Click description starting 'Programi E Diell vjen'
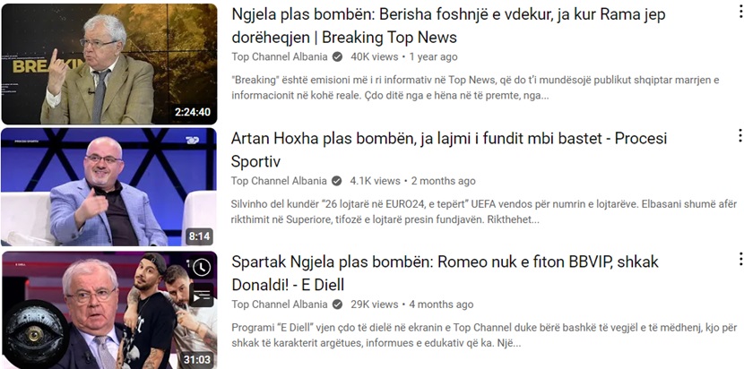744x369 pixels. click(484, 335)
